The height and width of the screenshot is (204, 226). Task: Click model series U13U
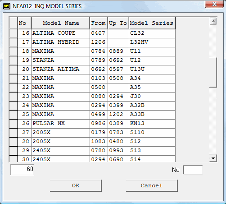tap(152, 70)
